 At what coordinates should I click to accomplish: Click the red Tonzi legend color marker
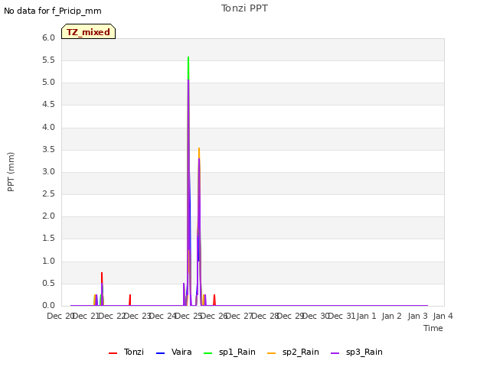pos(113,353)
